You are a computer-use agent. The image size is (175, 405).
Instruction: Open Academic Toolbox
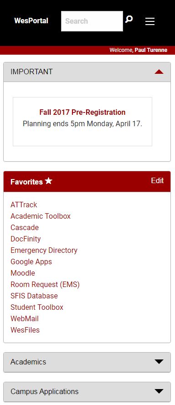[x=41, y=216]
